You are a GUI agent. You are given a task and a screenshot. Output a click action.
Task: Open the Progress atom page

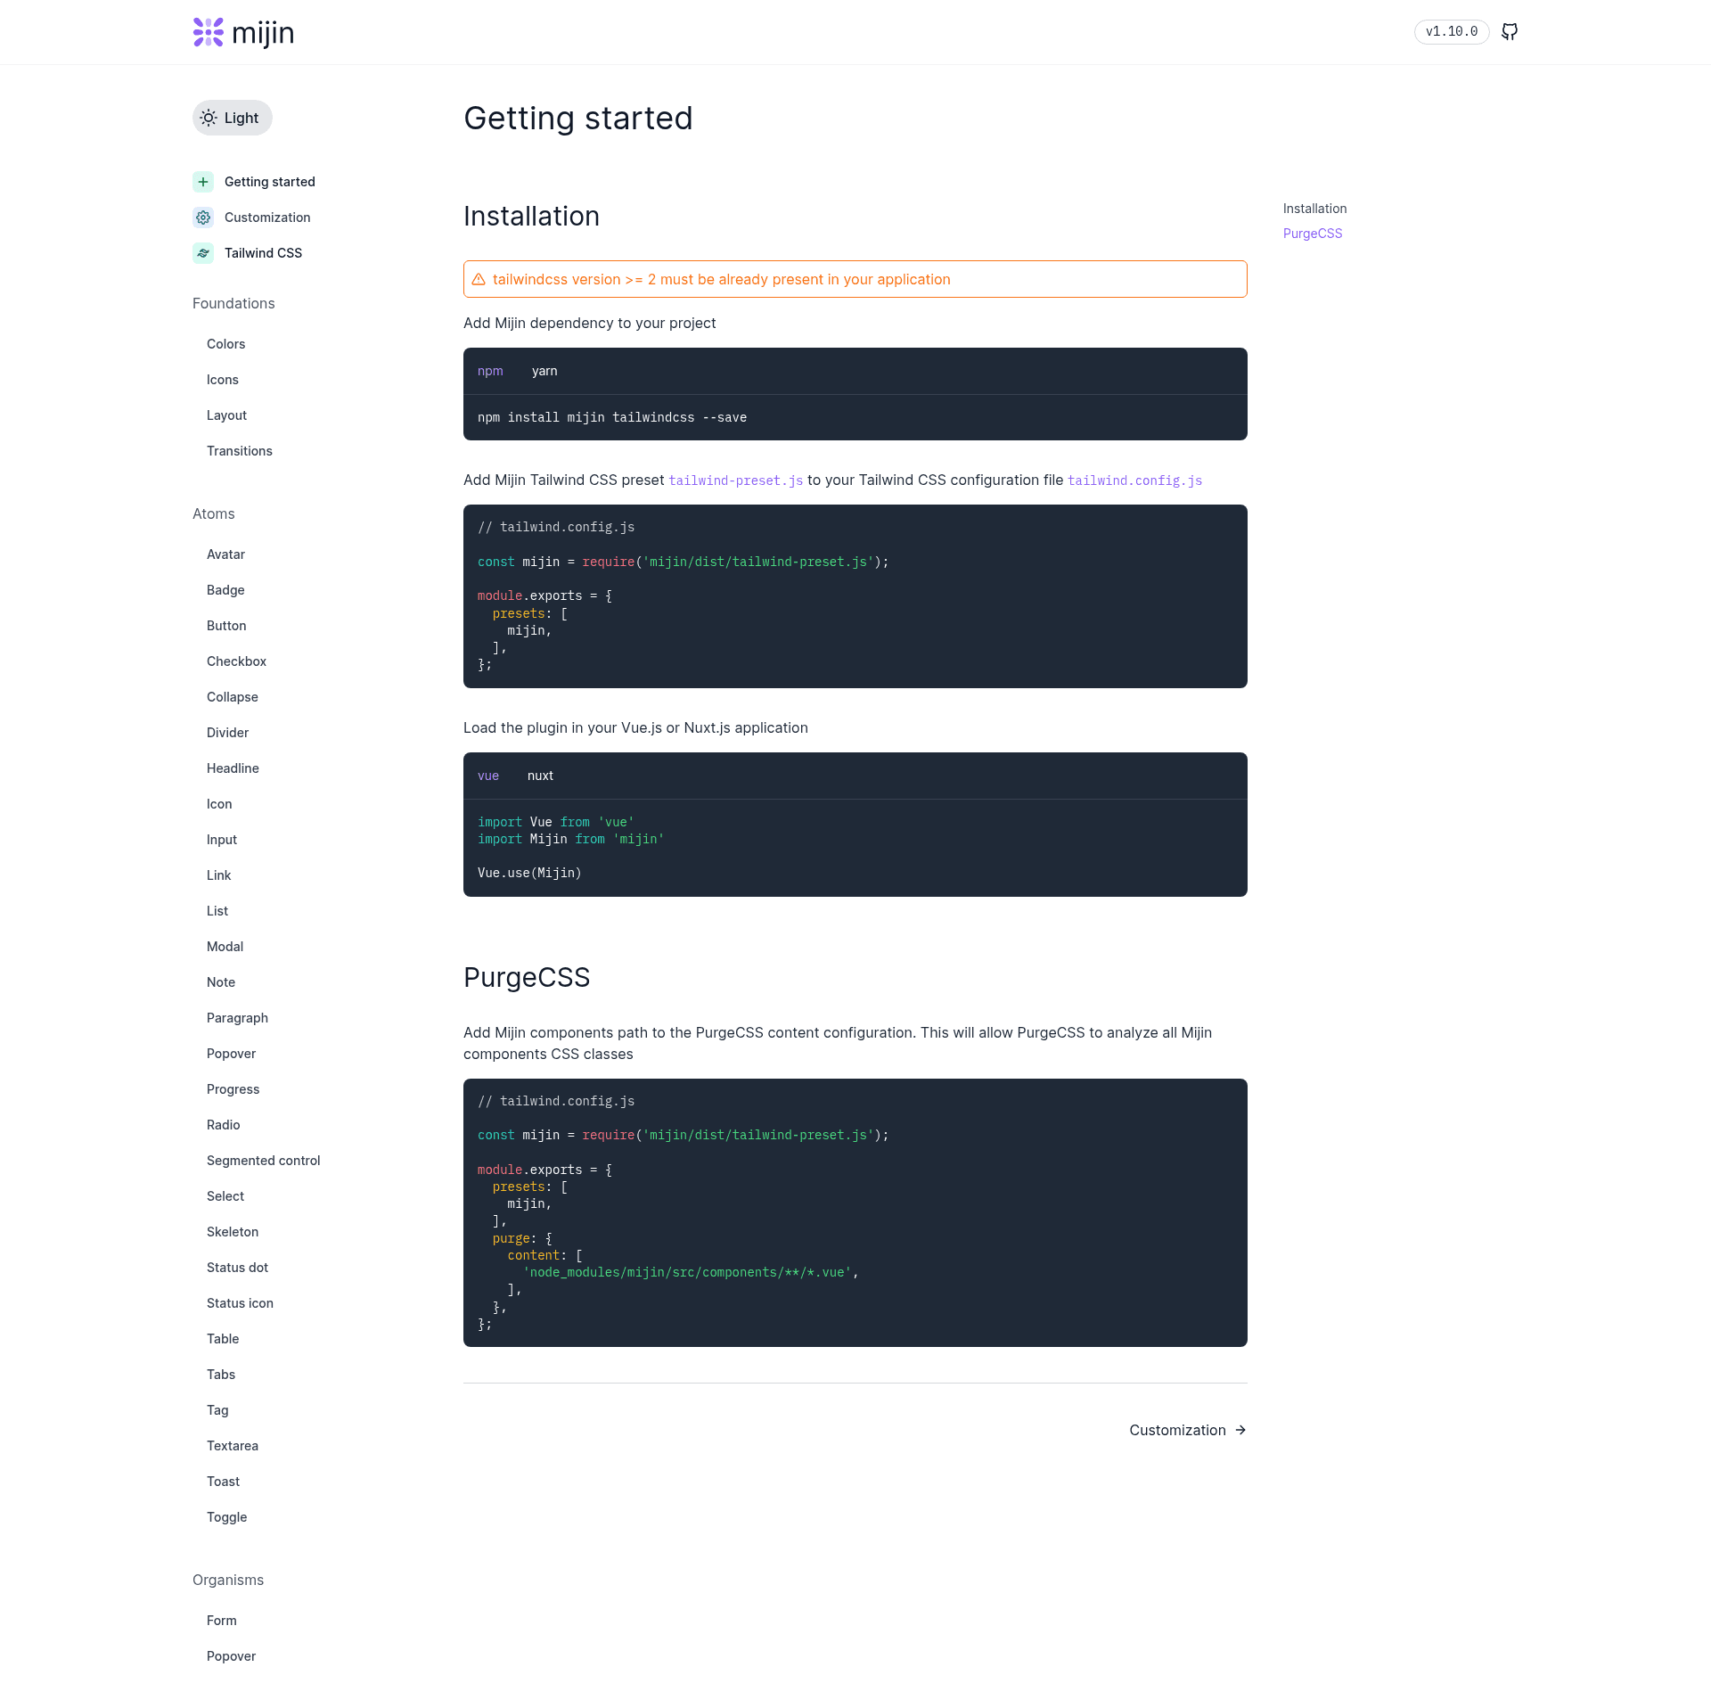tap(233, 1089)
